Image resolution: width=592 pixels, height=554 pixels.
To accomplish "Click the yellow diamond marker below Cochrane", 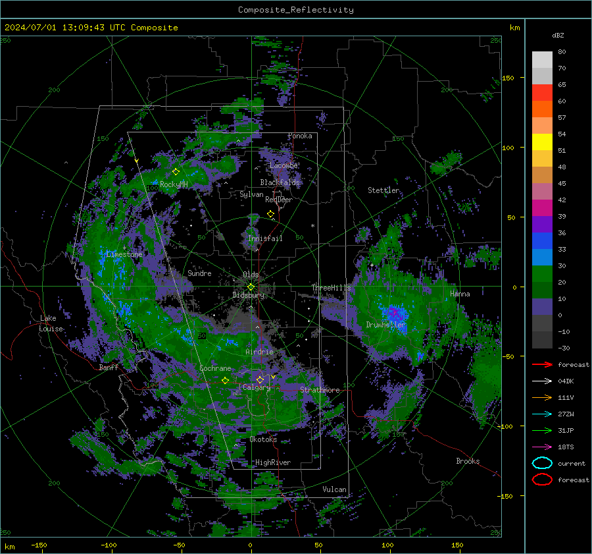I will tap(225, 380).
